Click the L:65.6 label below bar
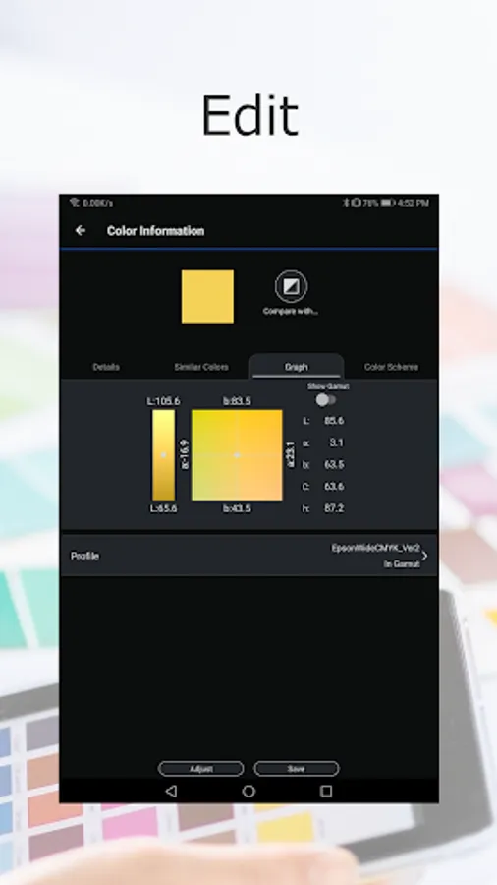Viewport: 497px width, 885px height. (x=163, y=508)
